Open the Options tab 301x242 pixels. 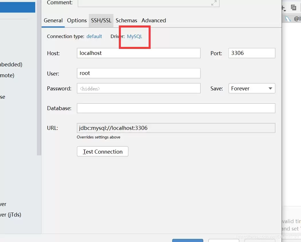click(77, 21)
